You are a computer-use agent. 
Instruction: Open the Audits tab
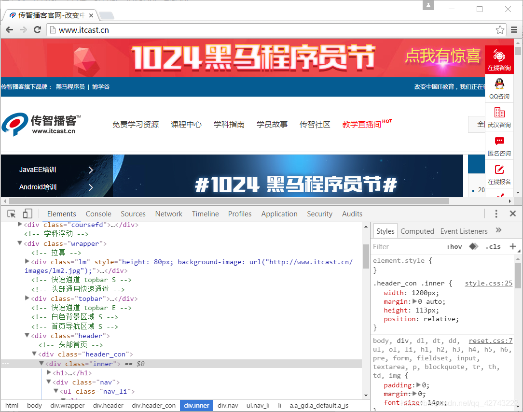tap(352, 214)
